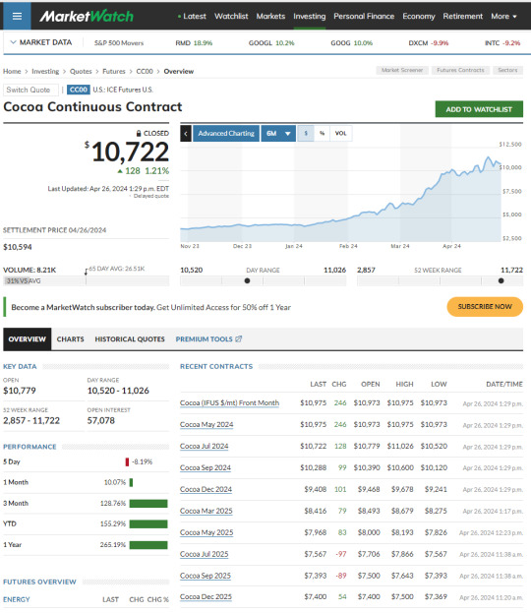Click the MarketWatch logo
The height and width of the screenshot is (613, 531).
(x=87, y=16)
